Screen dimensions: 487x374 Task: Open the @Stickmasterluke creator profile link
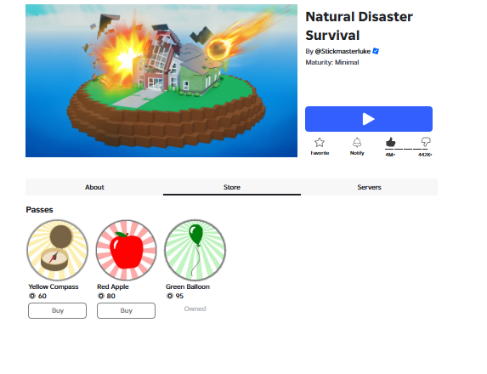coord(343,51)
